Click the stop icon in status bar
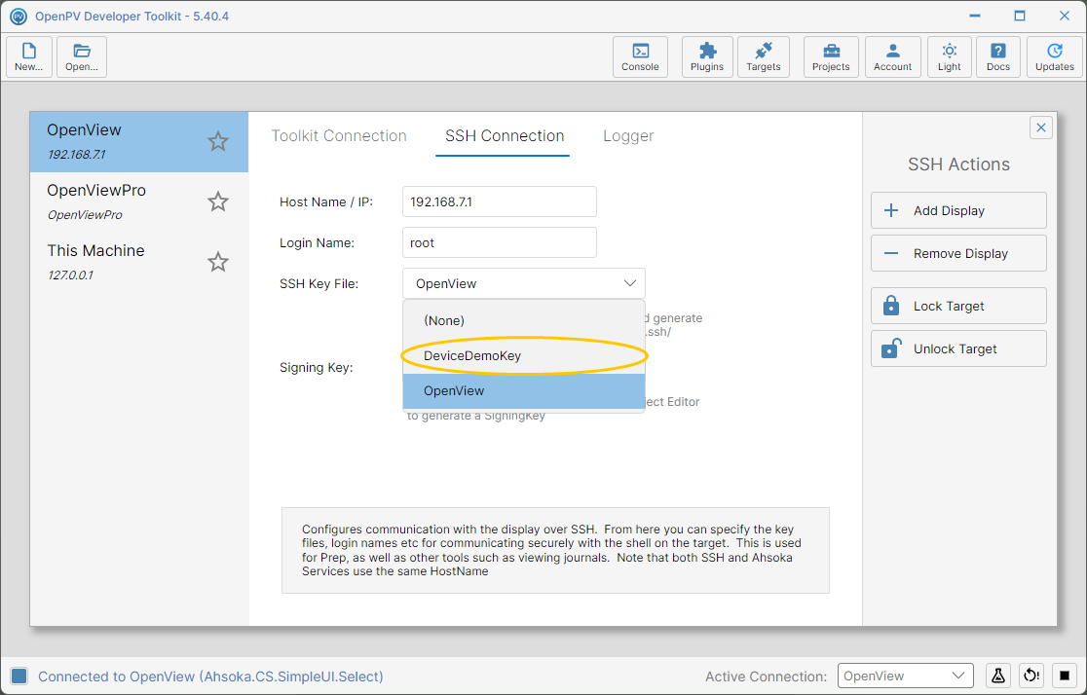 (x=1065, y=676)
